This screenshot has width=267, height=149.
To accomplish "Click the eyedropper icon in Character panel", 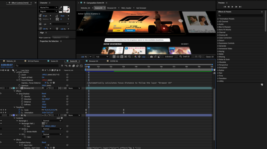I will coord(60,8).
